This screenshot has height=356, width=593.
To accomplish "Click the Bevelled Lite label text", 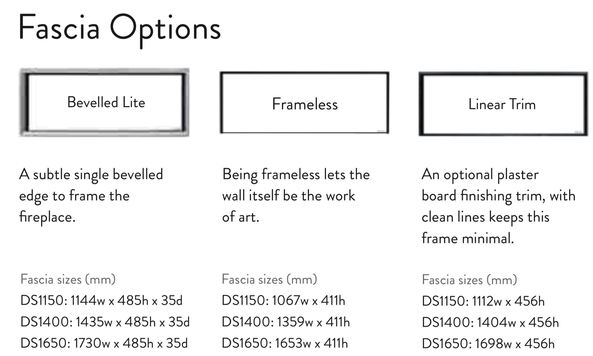I will click(106, 102).
